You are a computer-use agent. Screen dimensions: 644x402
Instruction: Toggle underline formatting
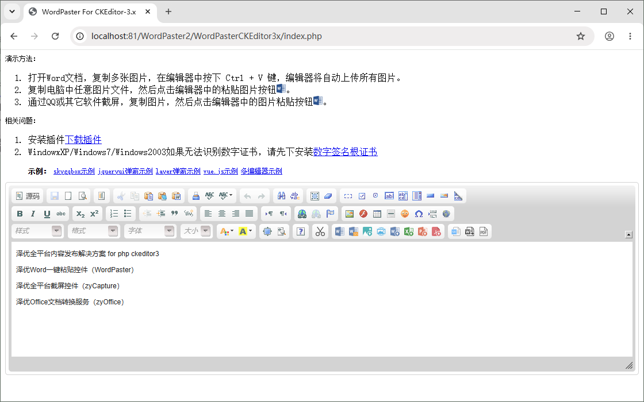coord(47,214)
